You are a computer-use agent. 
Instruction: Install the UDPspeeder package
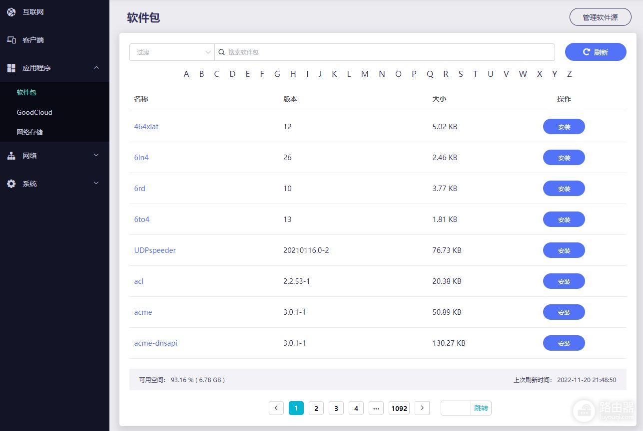(x=564, y=250)
